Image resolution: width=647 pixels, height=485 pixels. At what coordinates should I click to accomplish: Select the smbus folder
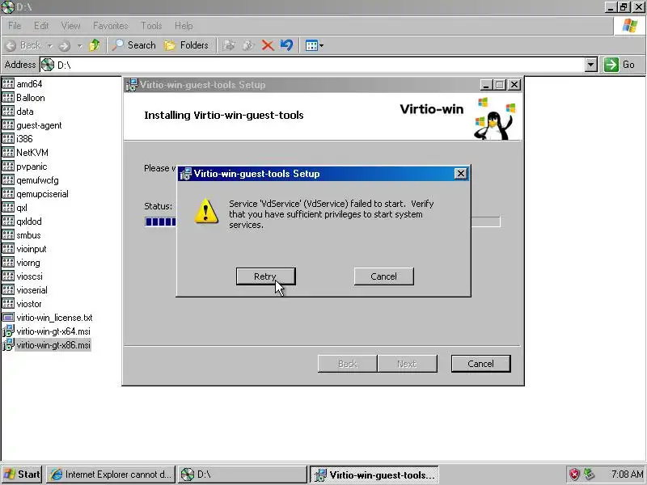pos(22,235)
